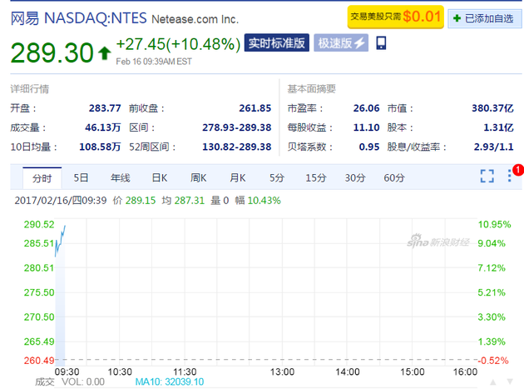Click the up arrow at chart bottom

[493, 382]
